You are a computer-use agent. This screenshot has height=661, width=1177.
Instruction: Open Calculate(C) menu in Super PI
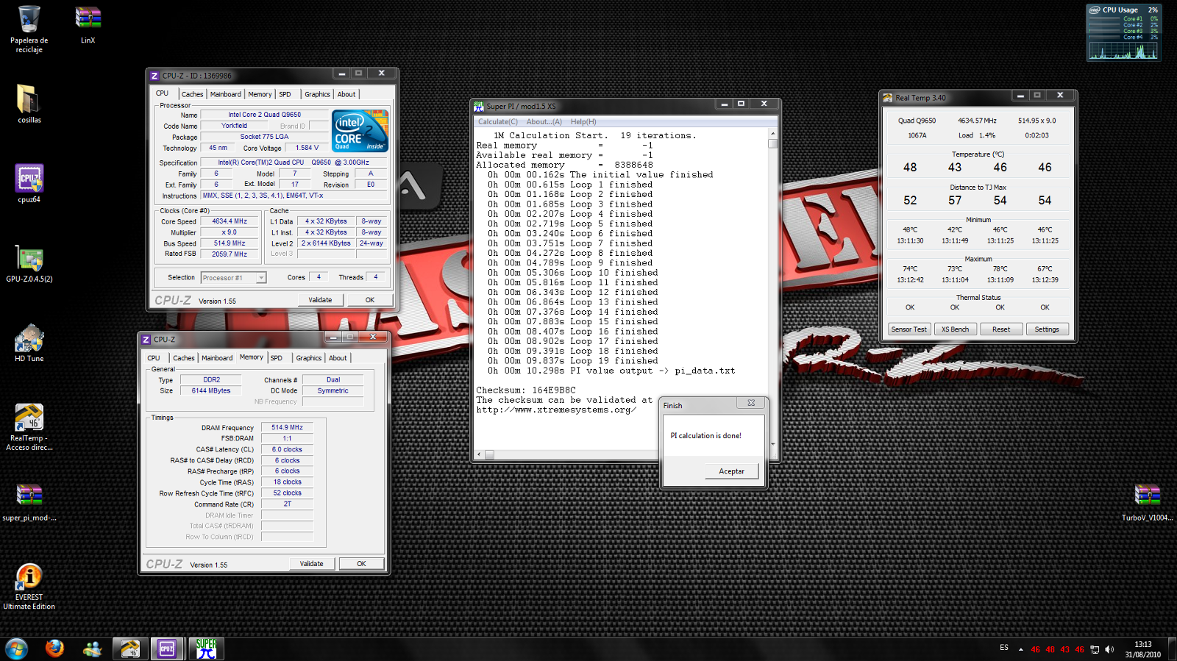[498, 122]
